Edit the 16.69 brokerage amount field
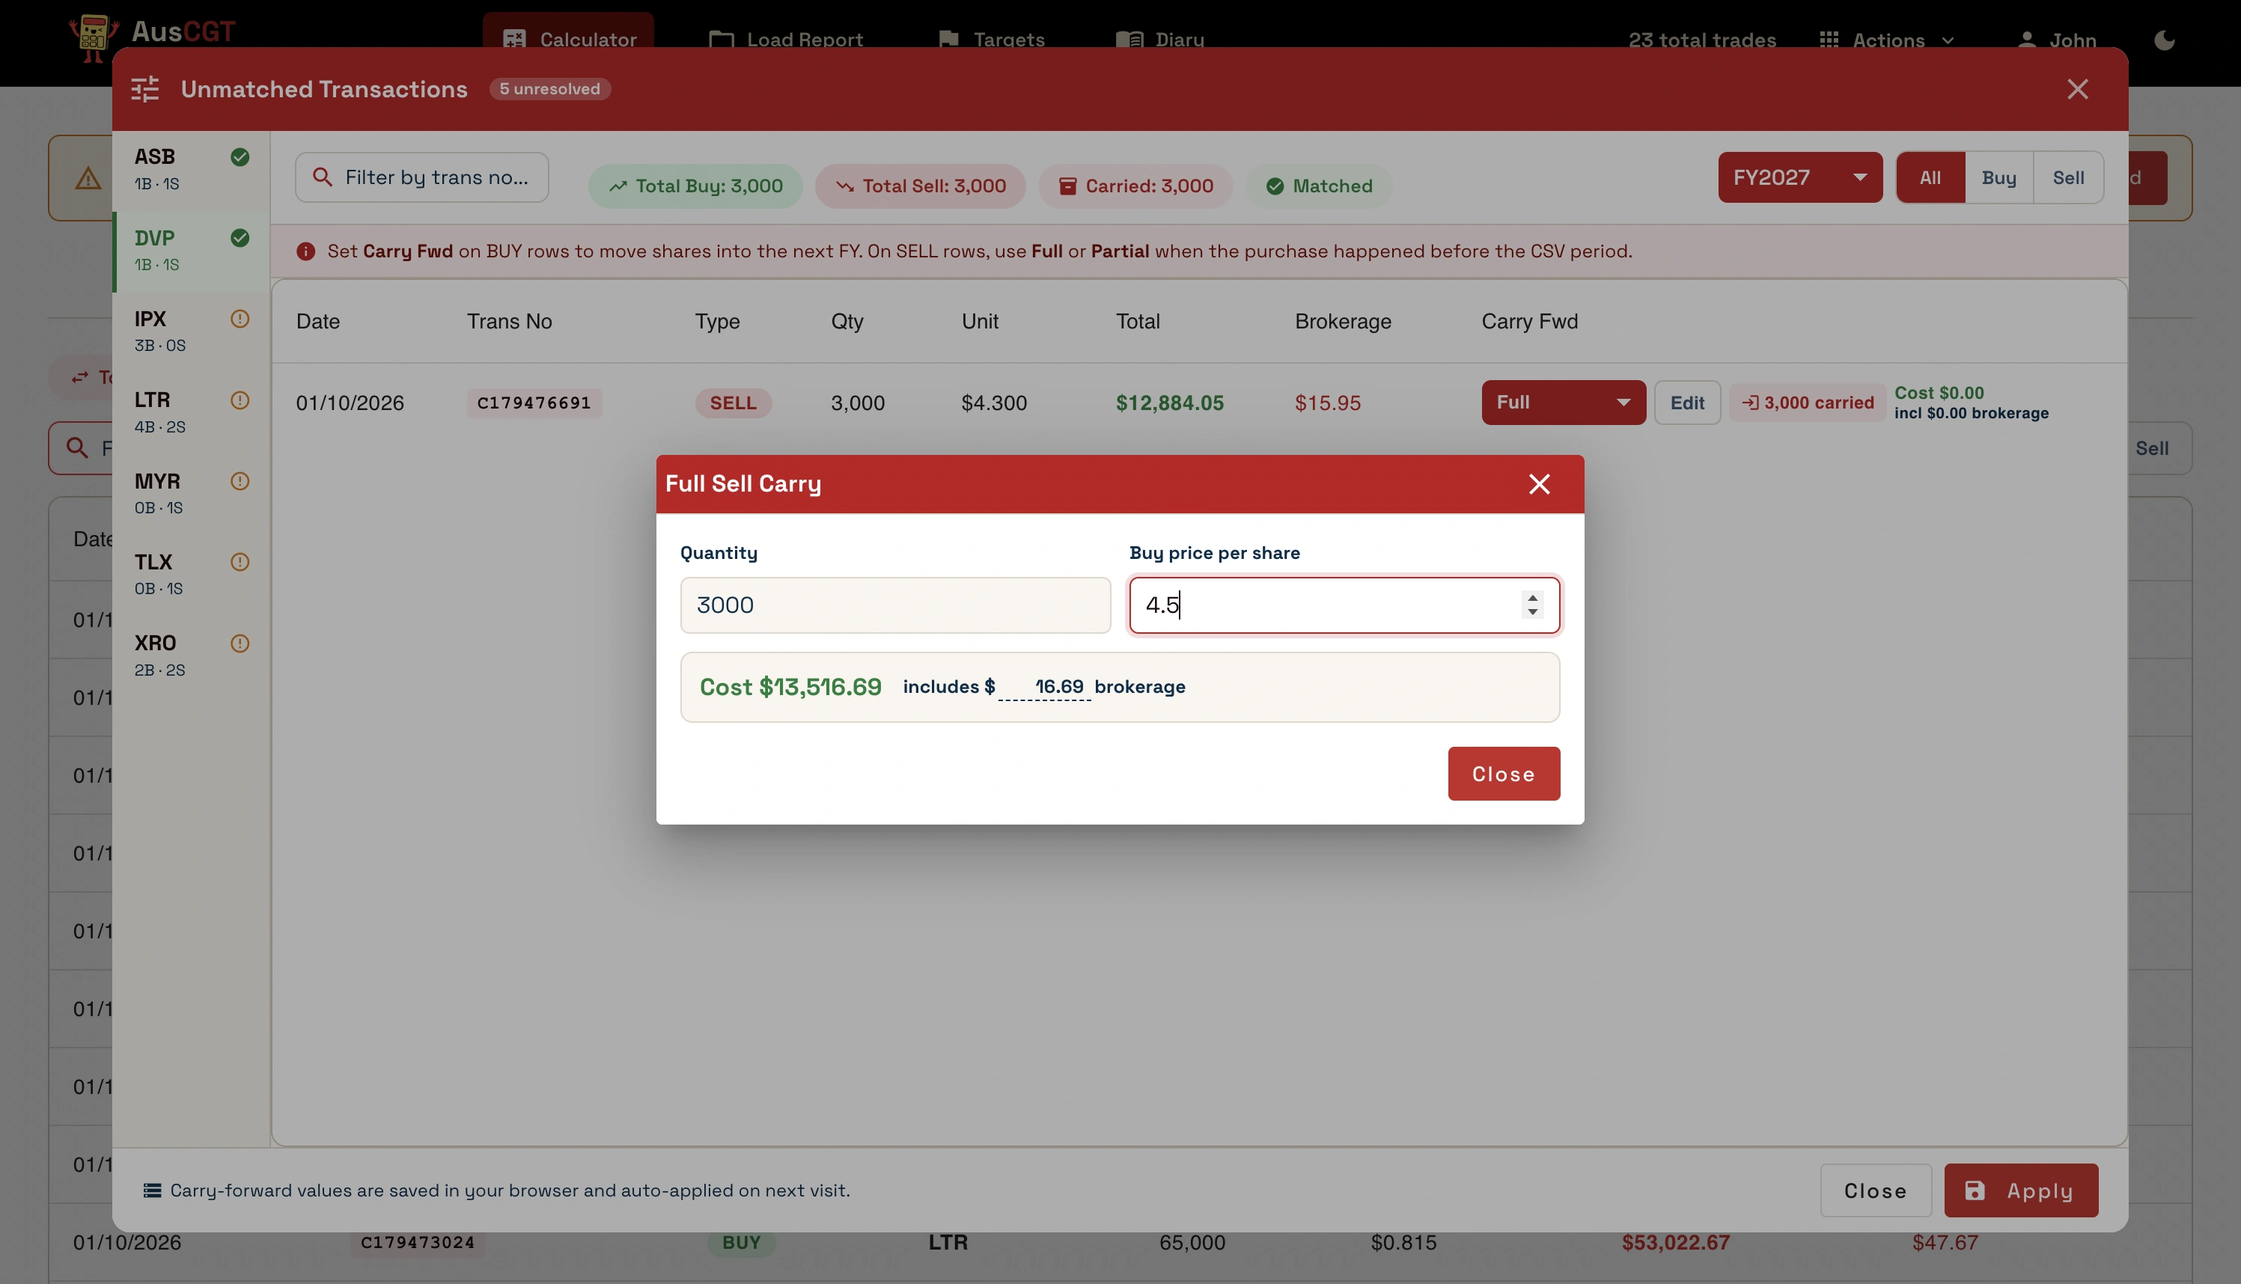 coord(1043,687)
